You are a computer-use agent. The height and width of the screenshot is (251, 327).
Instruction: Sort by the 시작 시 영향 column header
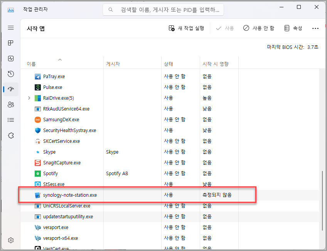[216, 64]
